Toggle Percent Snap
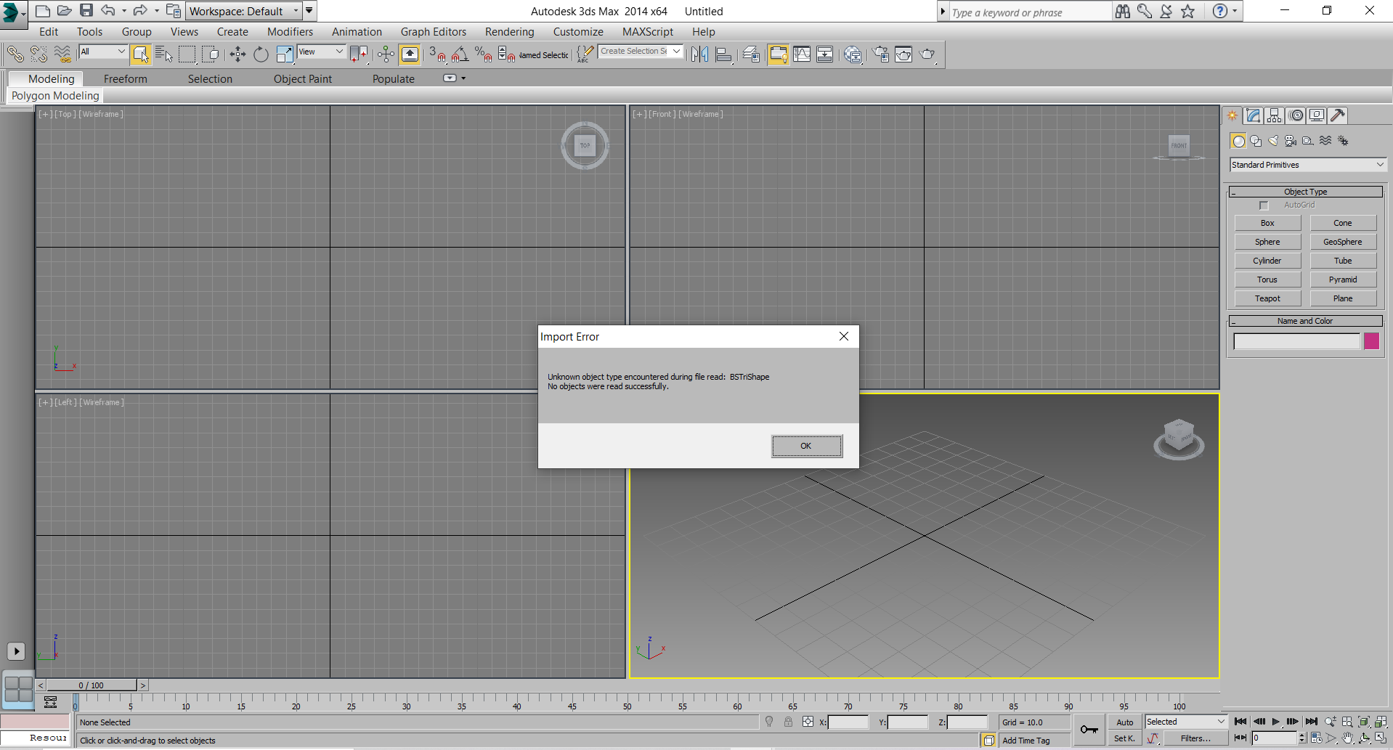The height and width of the screenshot is (750, 1393). pos(484,54)
